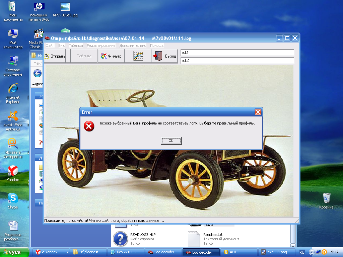Click the Фильтр toolbar button
Viewport: 343px width, 257px height.
[x=111, y=56]
